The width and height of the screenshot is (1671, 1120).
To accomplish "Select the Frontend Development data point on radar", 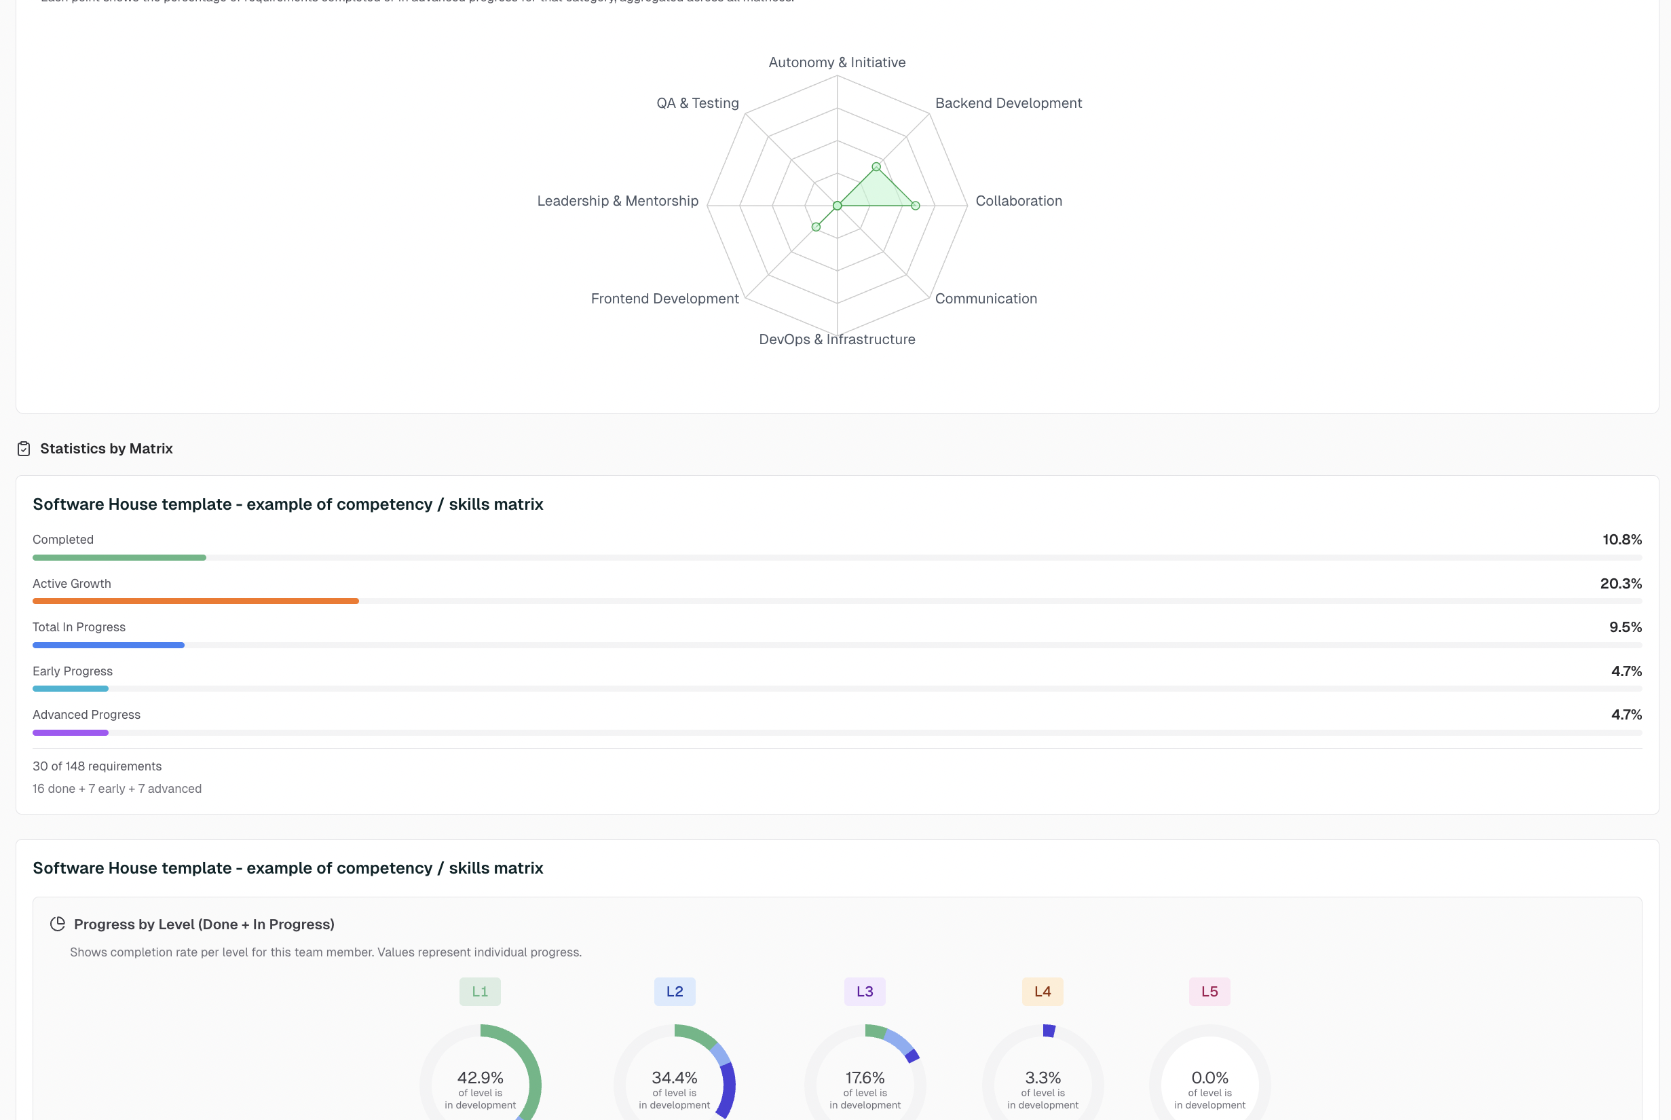I will coord(816,227).
